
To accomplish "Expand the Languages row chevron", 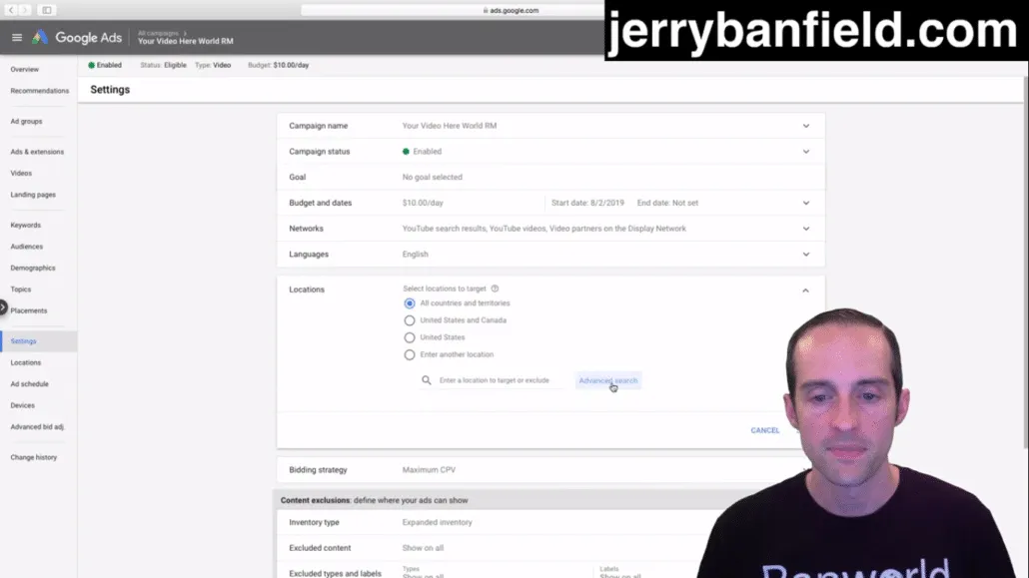I will tap(806, 254).
